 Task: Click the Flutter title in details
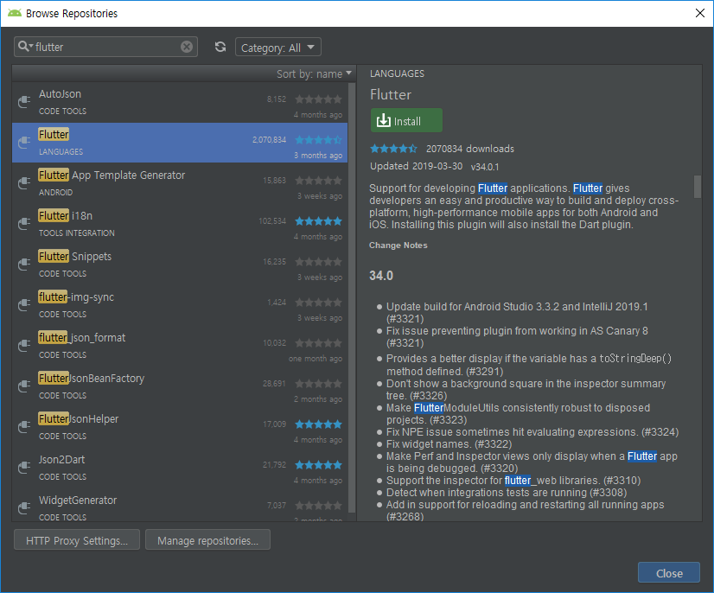coord(390,94)
